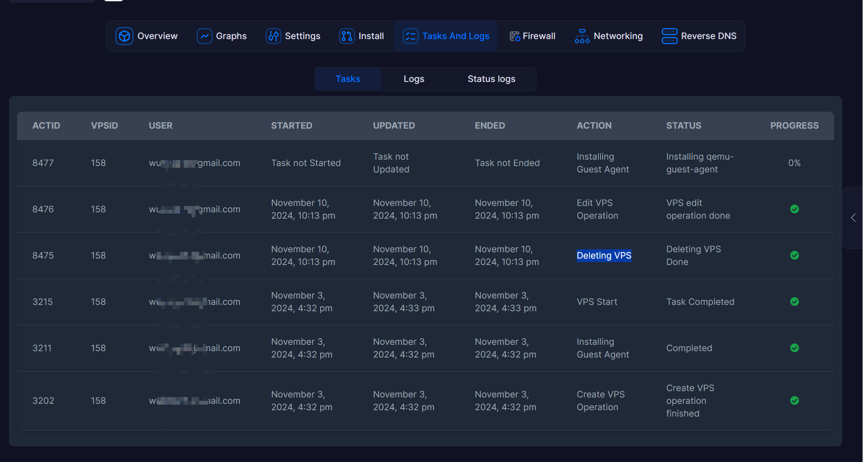Click ended date of task 3202

click(x=505, y=401)
